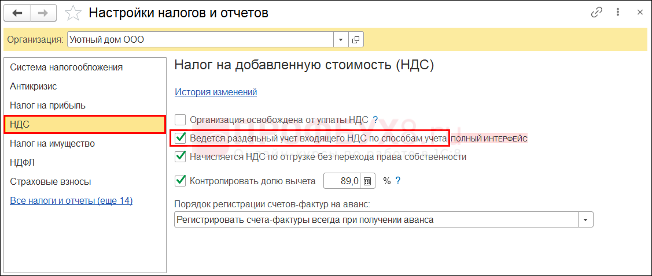Click the Настройки налогов и отчетов title
The image size is (652, 276).
pos(179,13)
